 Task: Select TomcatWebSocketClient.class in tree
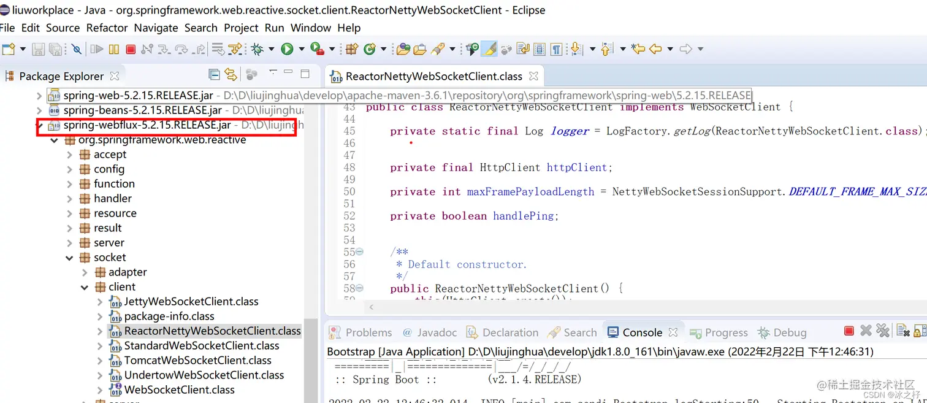(x=197, y=361)
